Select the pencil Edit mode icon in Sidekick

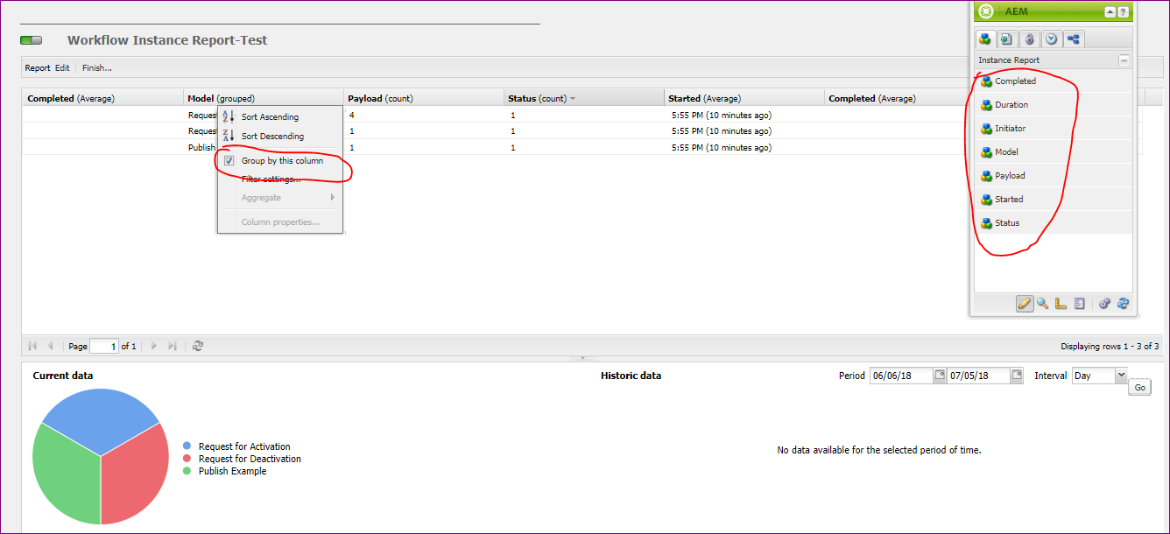pyautogui.click(x=1025, y=304)
